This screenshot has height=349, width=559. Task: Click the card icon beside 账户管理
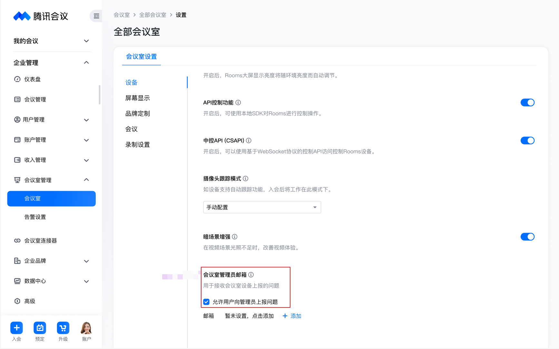tap(17, 140)
